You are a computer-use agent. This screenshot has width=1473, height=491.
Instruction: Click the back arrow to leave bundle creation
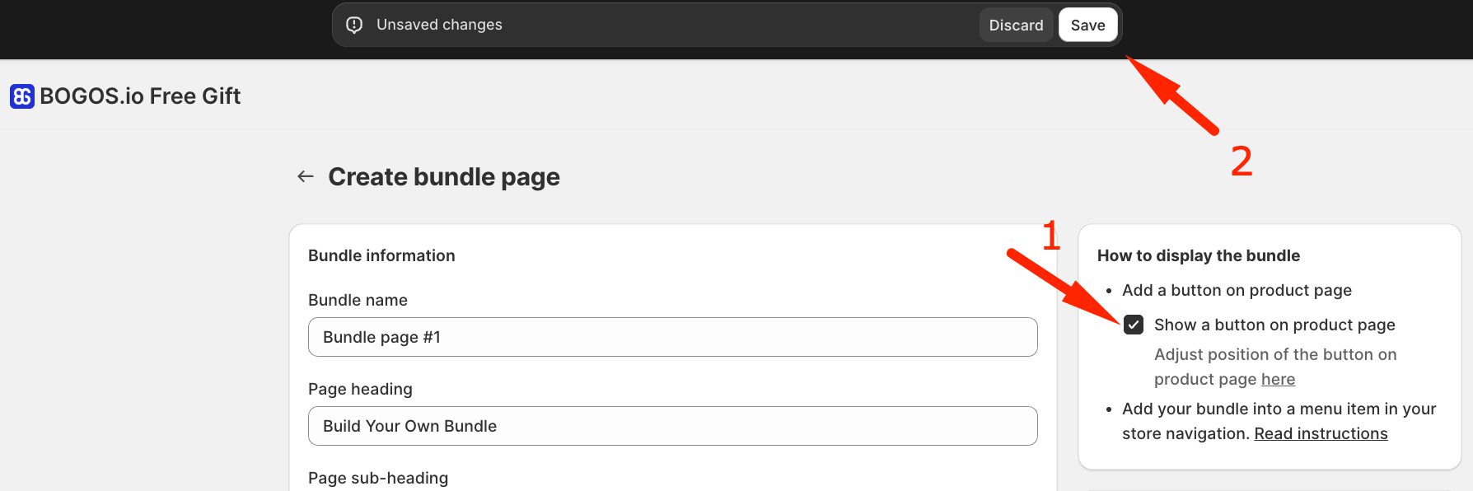pyautogui.click(x=304, y=175)
